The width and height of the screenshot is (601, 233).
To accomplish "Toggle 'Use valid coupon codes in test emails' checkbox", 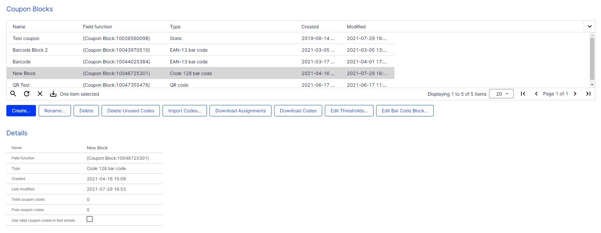I will click(x=90, y=219).
